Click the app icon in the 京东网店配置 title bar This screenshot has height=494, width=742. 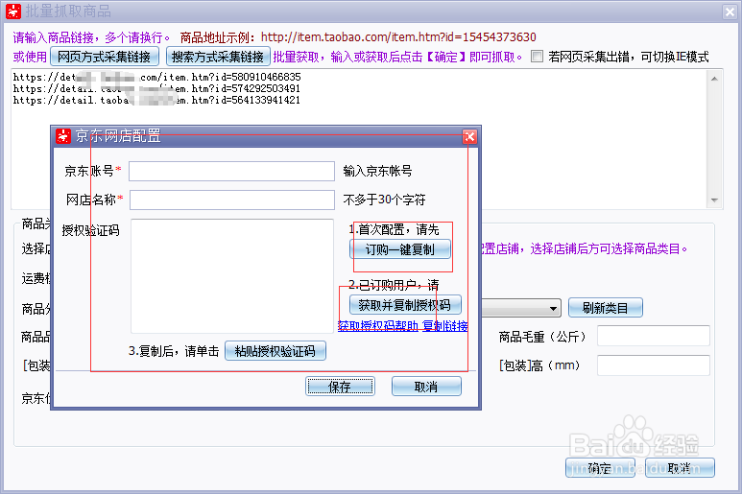[63, 136]
